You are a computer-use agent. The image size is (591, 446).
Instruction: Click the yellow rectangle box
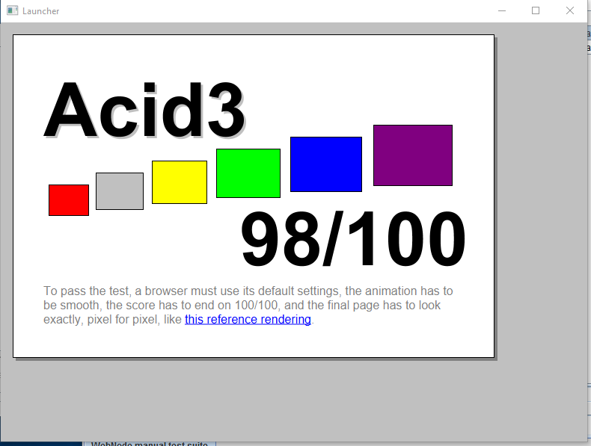coord(180,182)
